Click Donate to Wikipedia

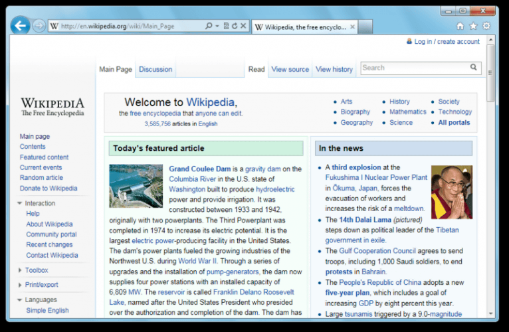click(x=49, y=188)
